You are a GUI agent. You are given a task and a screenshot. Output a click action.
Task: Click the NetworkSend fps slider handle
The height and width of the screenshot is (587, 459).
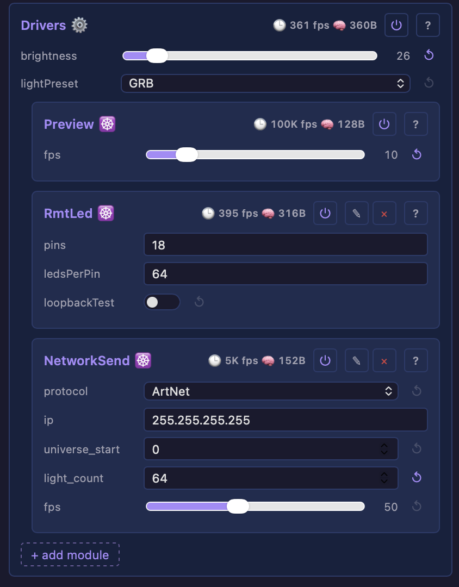(238, 507)
